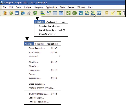Viewport: 126px width, 105px height.
Task: Click the green circular refresh icon
Action: (35, 13)
